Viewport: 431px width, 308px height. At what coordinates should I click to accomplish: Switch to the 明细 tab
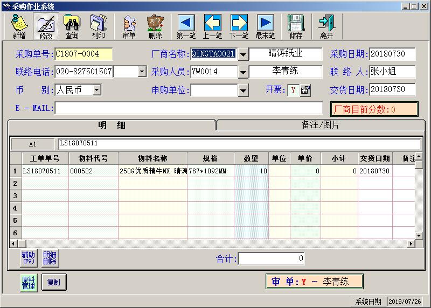click(112, 125)
